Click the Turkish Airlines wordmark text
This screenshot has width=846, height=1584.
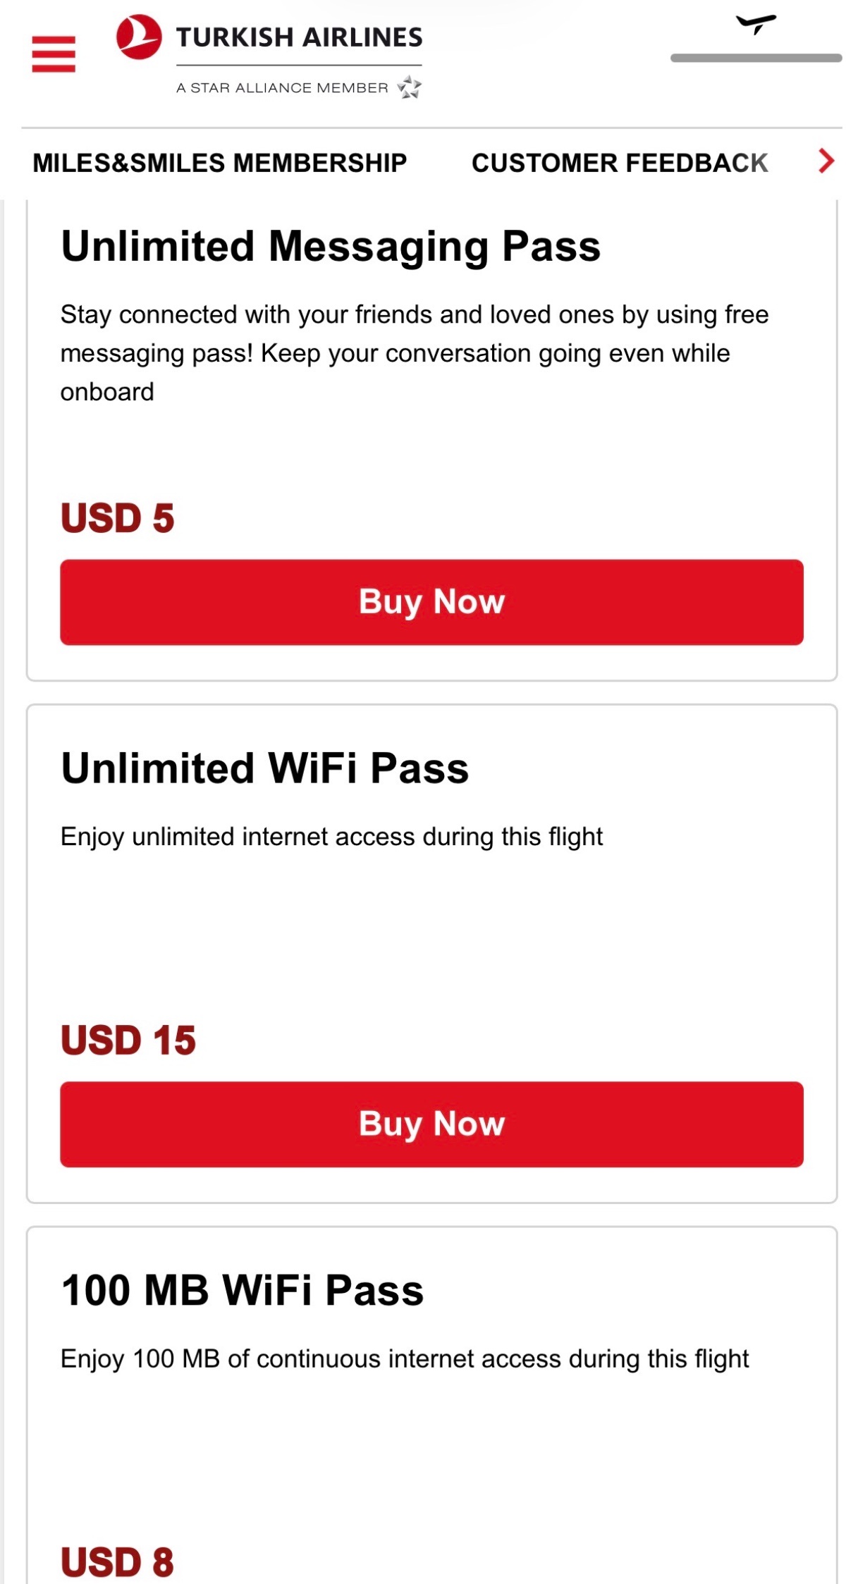click(299, 37)
